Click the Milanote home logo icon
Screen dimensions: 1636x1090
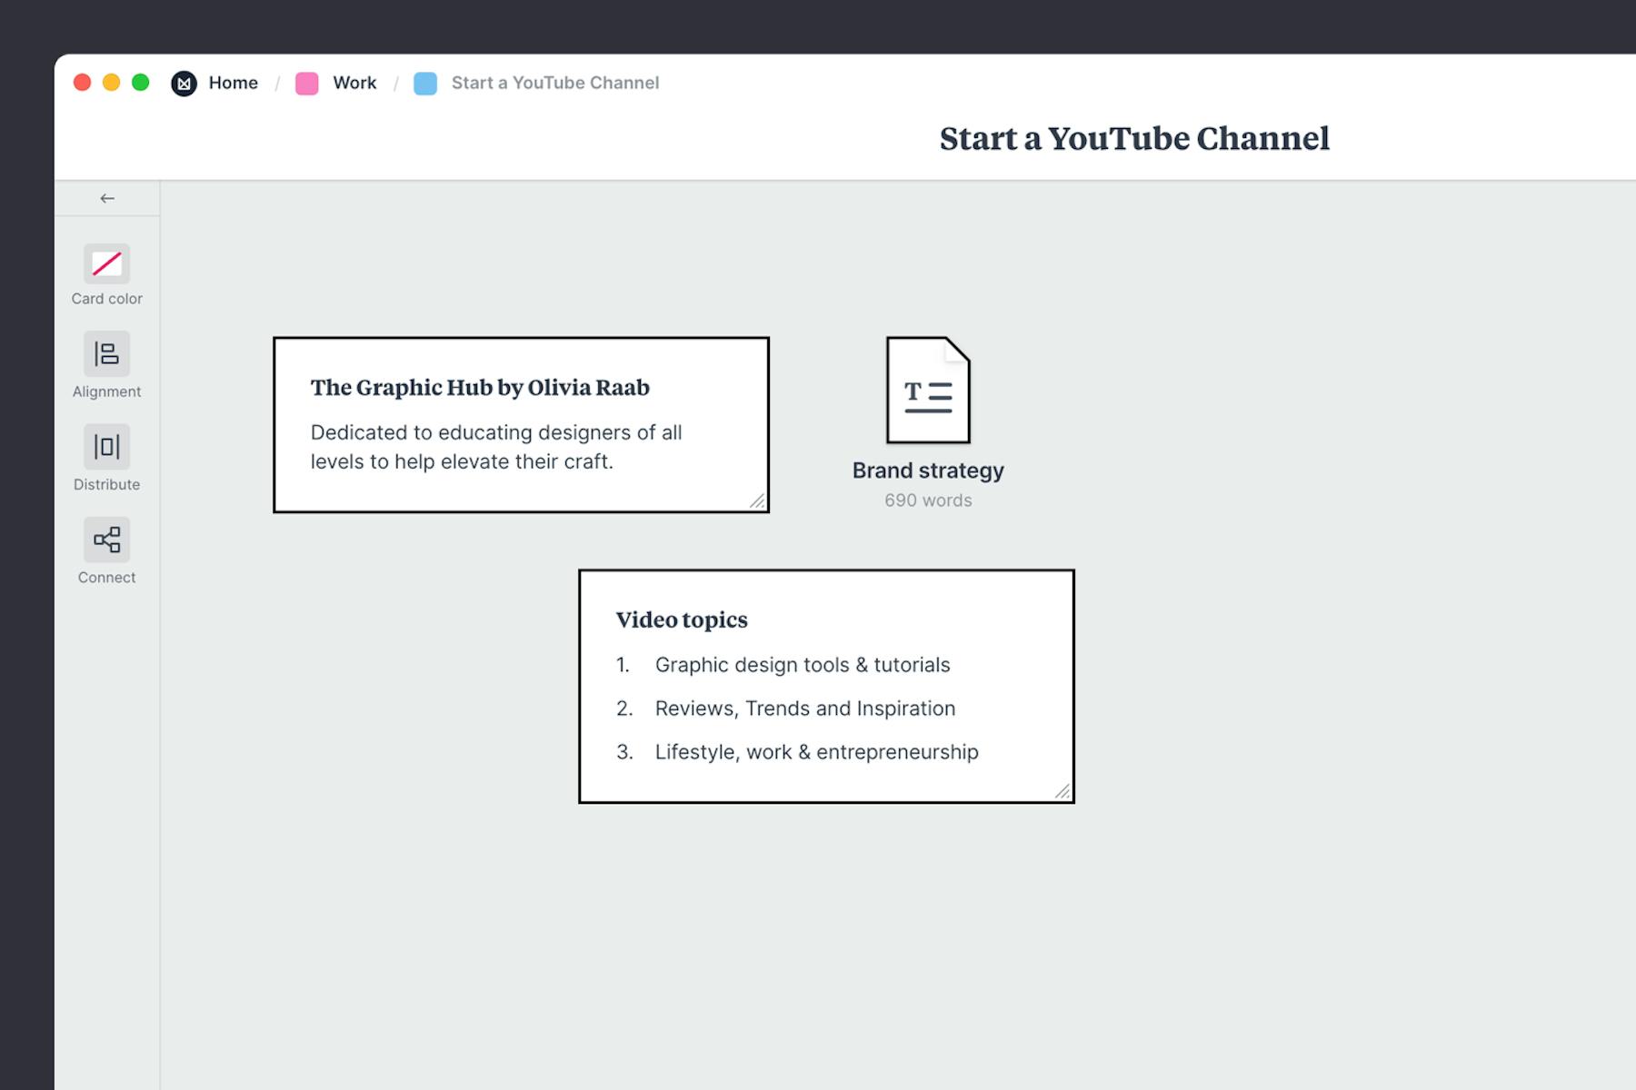tap(184, 83)
